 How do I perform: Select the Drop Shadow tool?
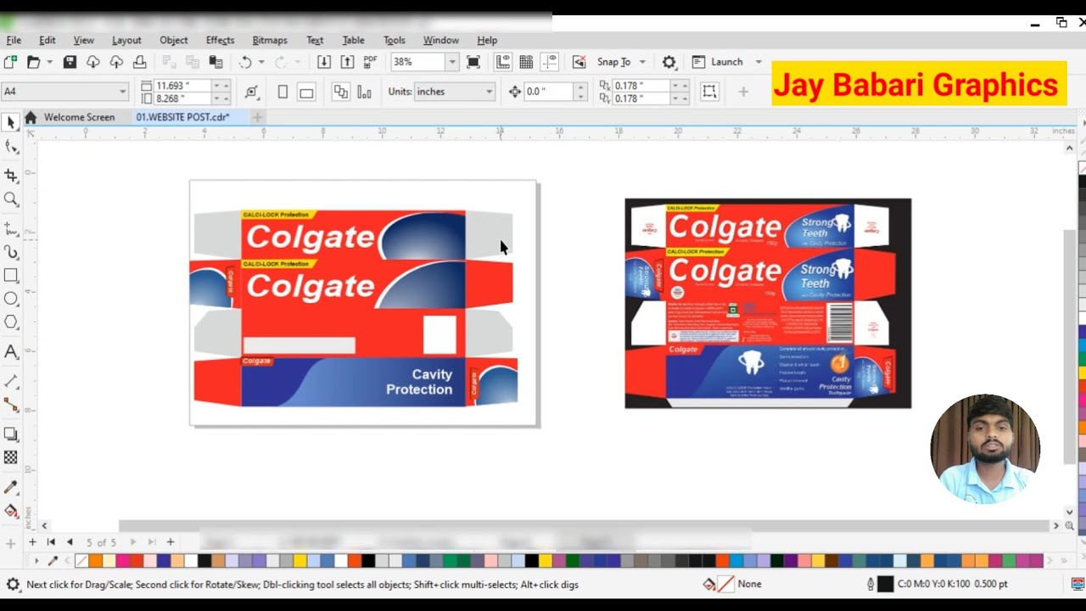click(11, 434)
